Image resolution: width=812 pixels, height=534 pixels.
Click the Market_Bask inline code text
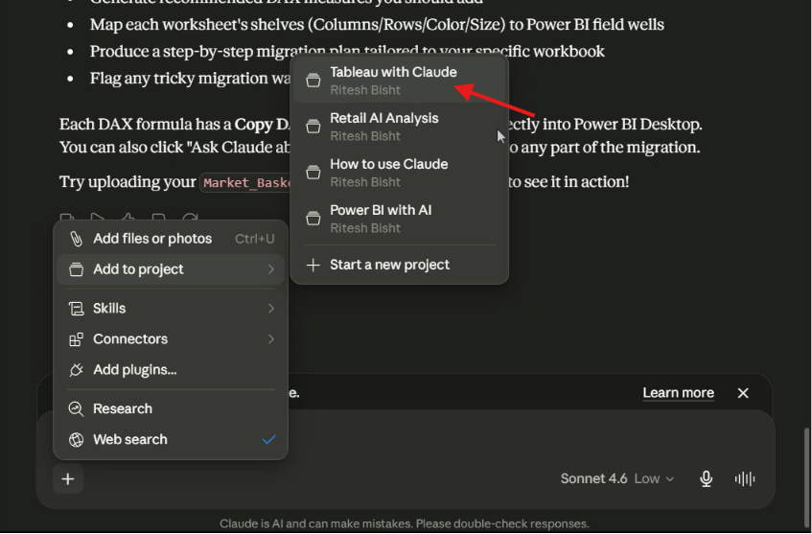point(246,183)
